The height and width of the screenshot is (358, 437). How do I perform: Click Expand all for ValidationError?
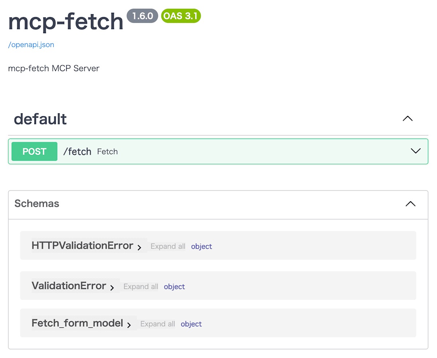(141, 287)
